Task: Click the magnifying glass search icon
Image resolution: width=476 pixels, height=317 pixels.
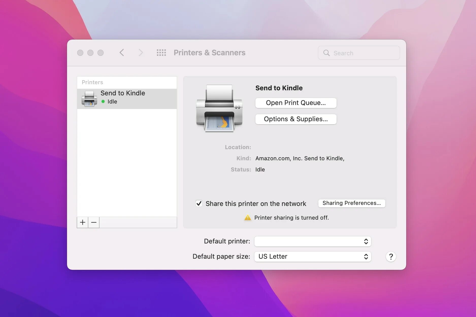Action: point(326,53)
